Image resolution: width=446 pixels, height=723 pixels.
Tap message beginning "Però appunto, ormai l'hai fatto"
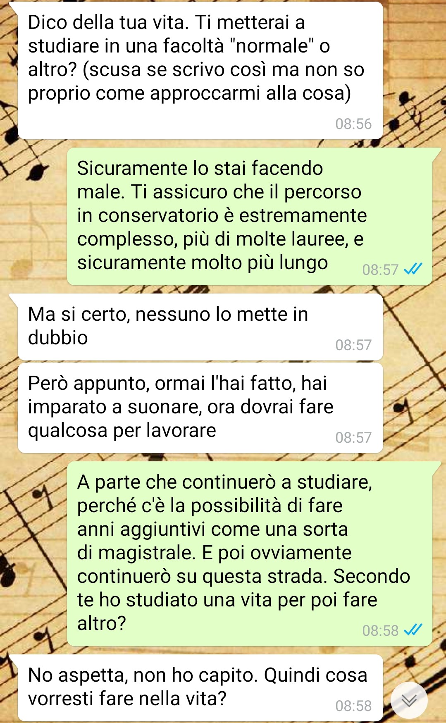pos(200,408)
